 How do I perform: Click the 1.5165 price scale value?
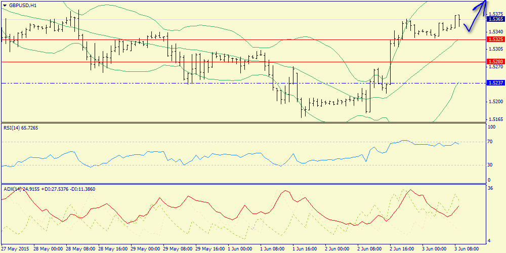pyautogui.click(x=496, y=119)
